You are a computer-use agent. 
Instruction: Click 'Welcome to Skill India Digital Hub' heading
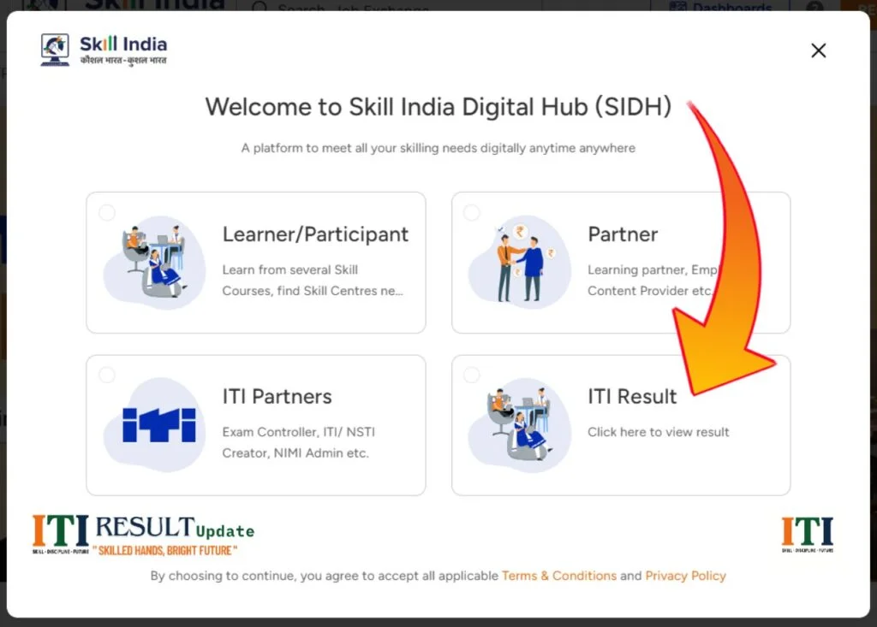[x=438, y=107]
